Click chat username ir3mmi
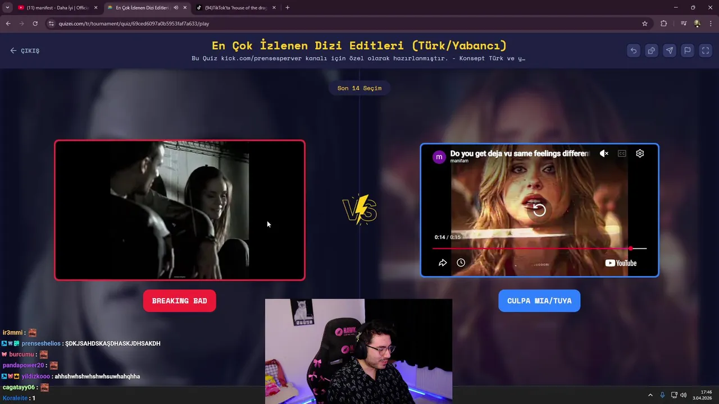719x404 pixels. tap(12, 333)
